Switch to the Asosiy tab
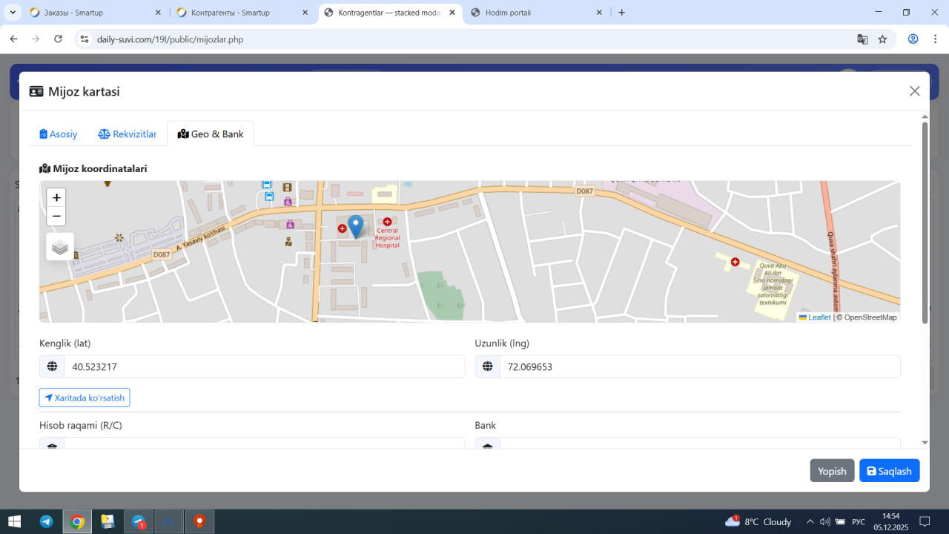 [59, 134]
